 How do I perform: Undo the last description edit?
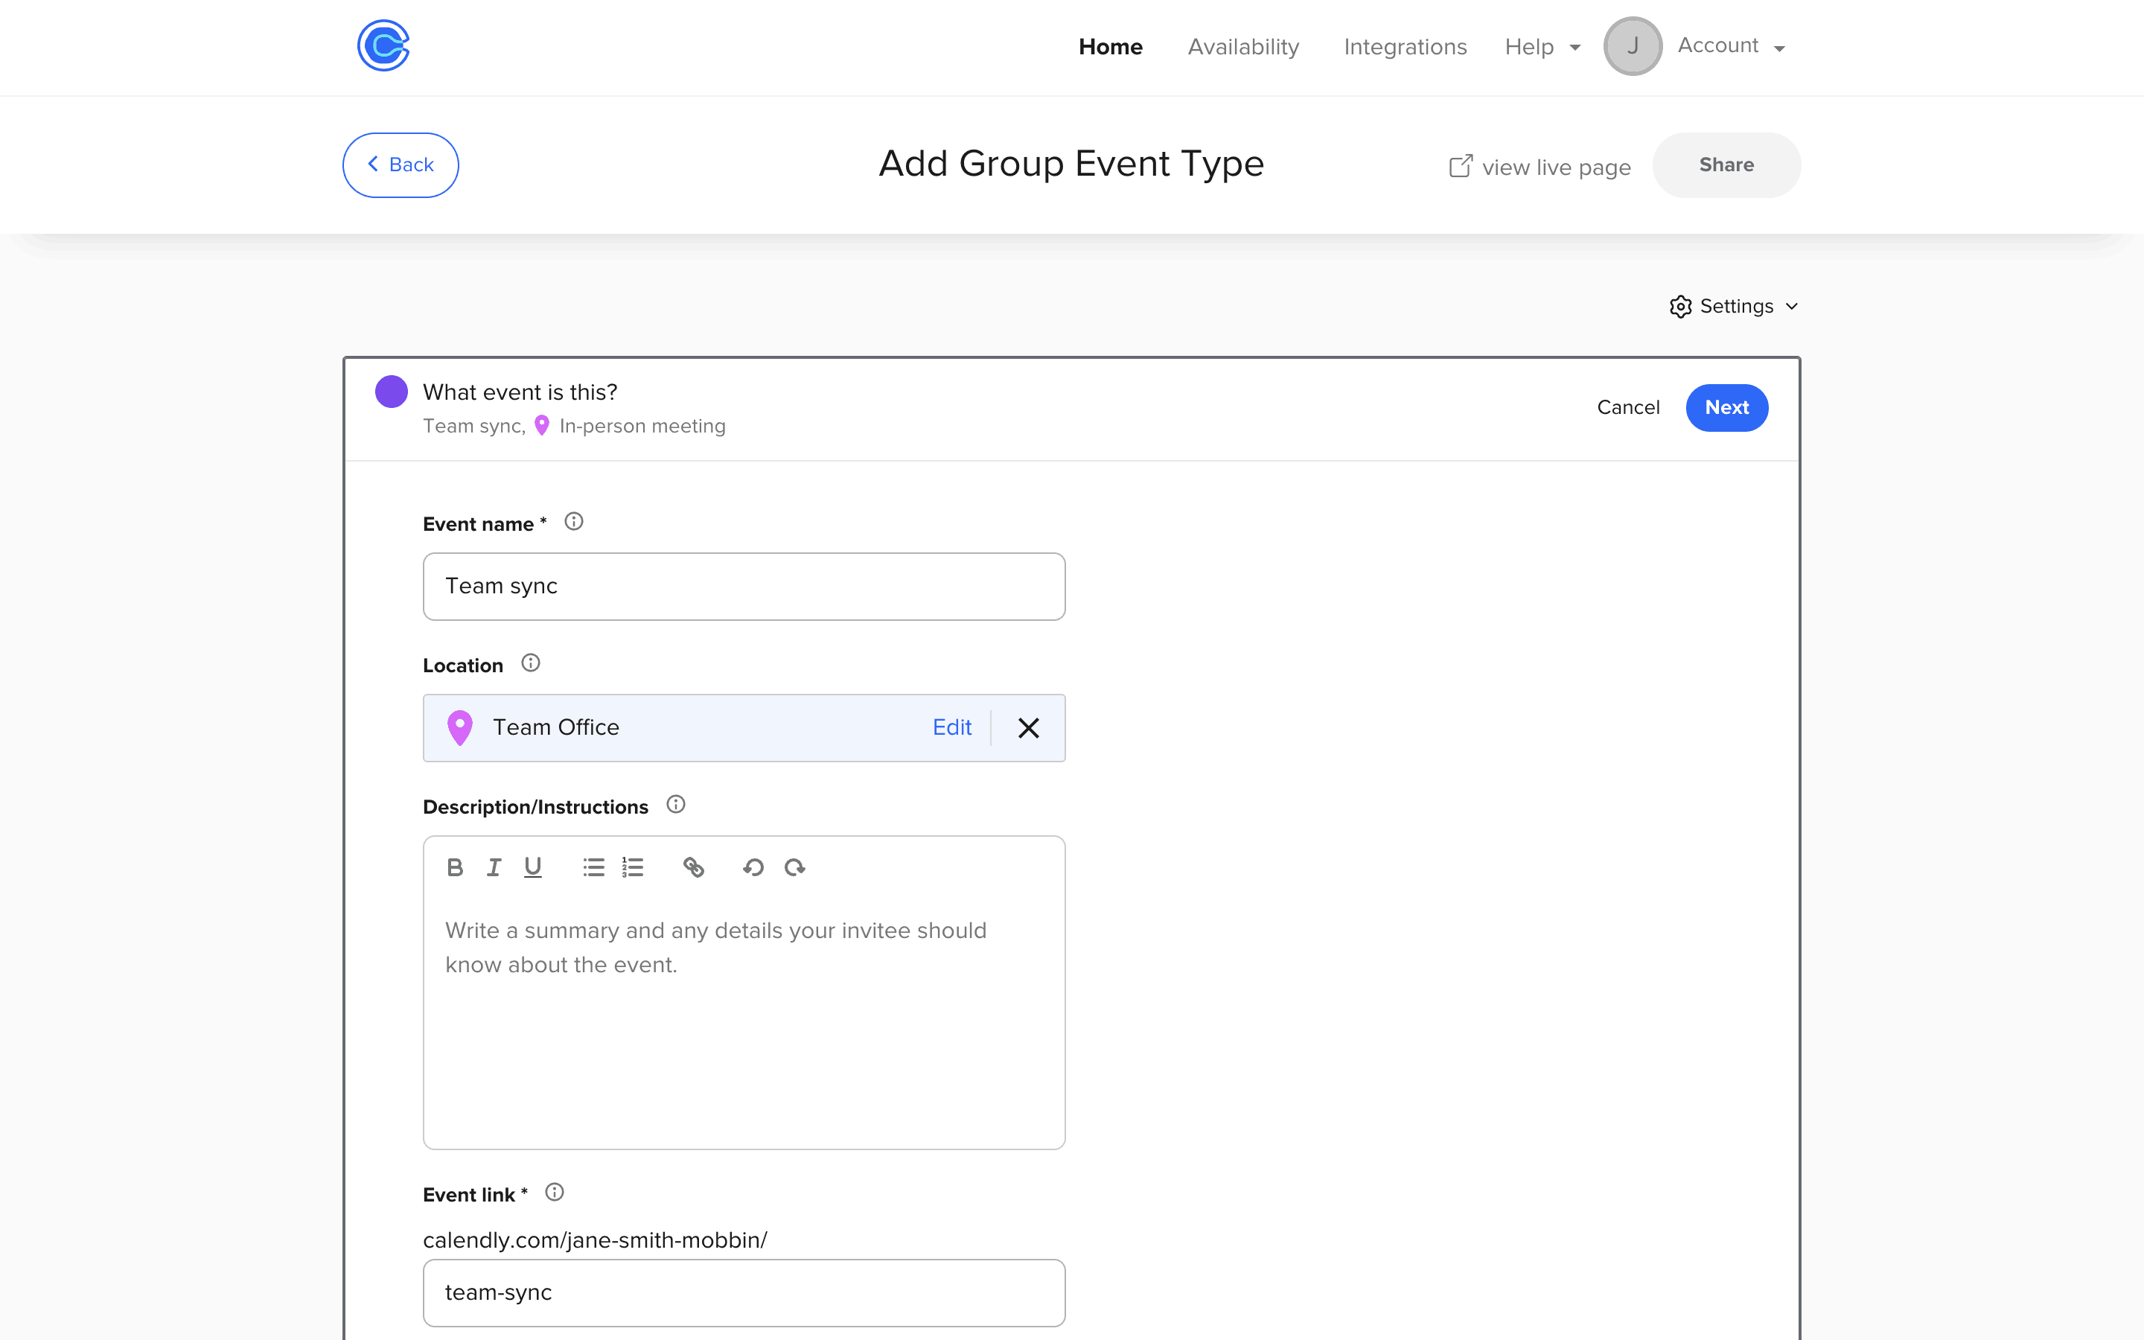coord(753,867)
